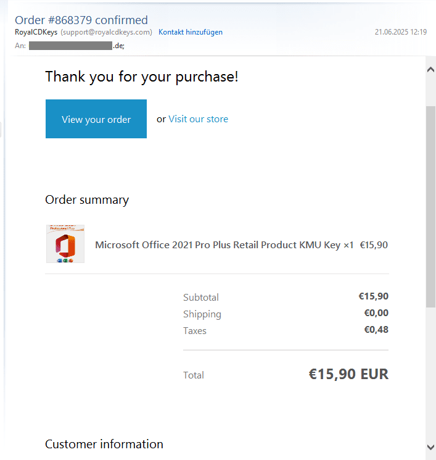Click the scrollbar down arrow

tap(430, 446)
